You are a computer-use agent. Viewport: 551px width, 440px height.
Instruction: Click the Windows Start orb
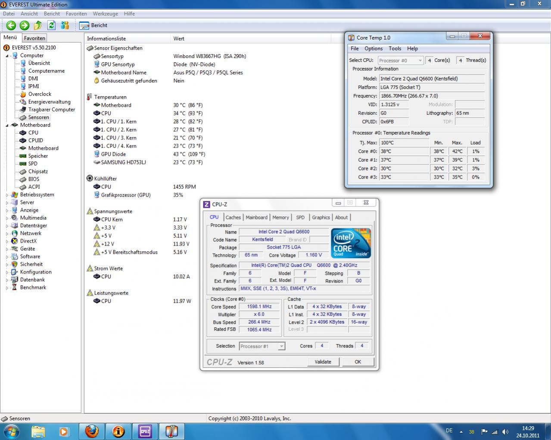(x=11, y=431)
